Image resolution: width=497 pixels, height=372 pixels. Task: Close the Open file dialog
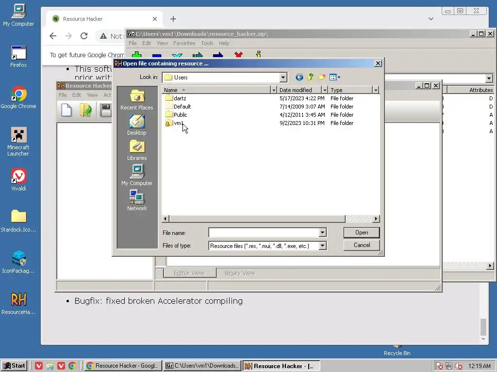378,63
